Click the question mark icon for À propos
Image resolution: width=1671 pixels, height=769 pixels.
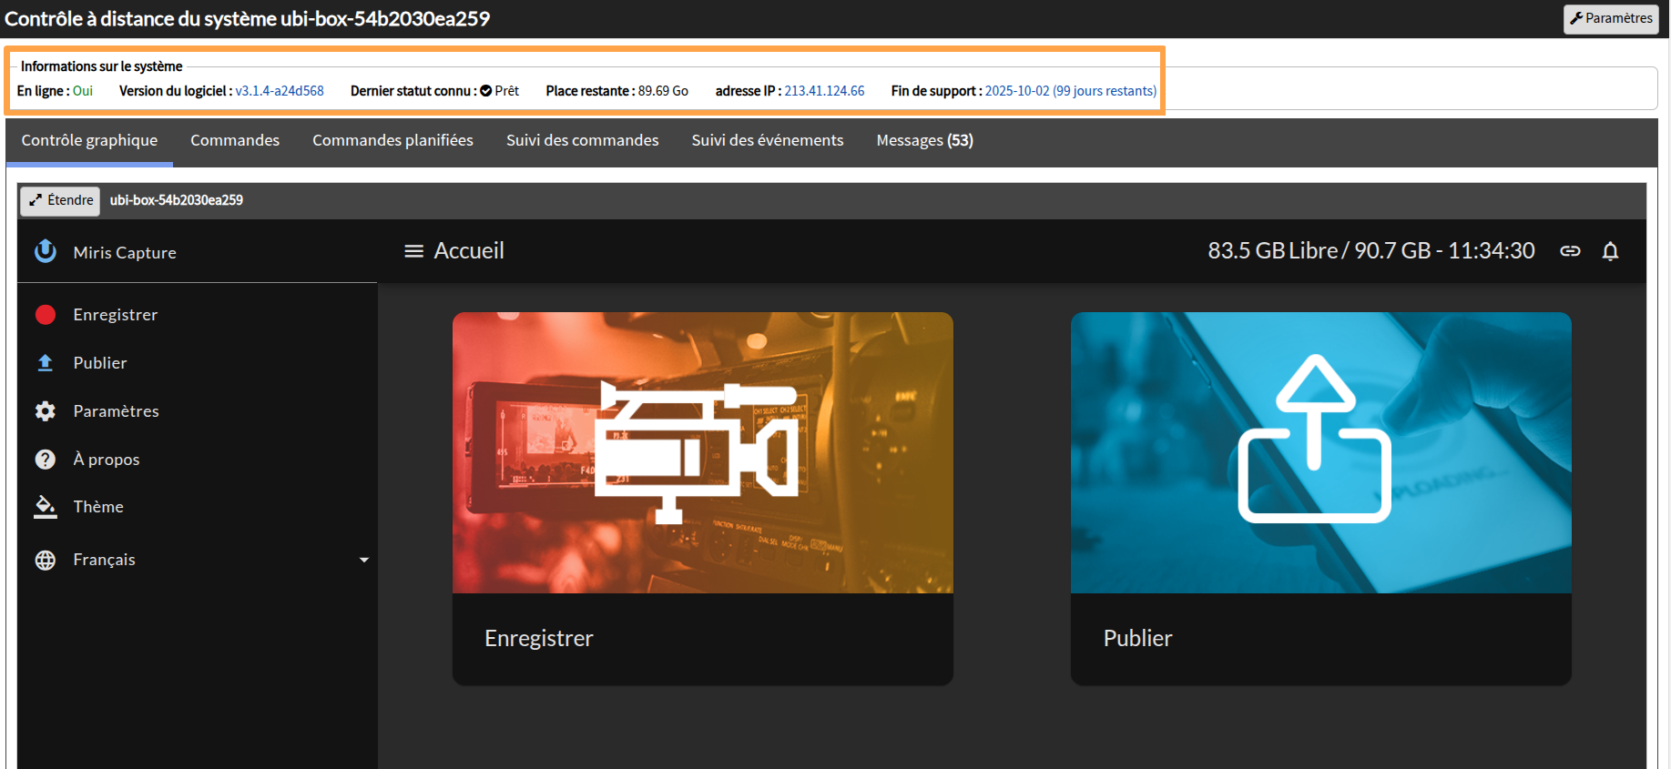click(x=46, y=460)
